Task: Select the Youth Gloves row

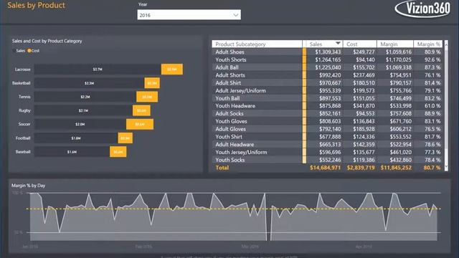Action: pyautogui.click(x=328, y=121)
